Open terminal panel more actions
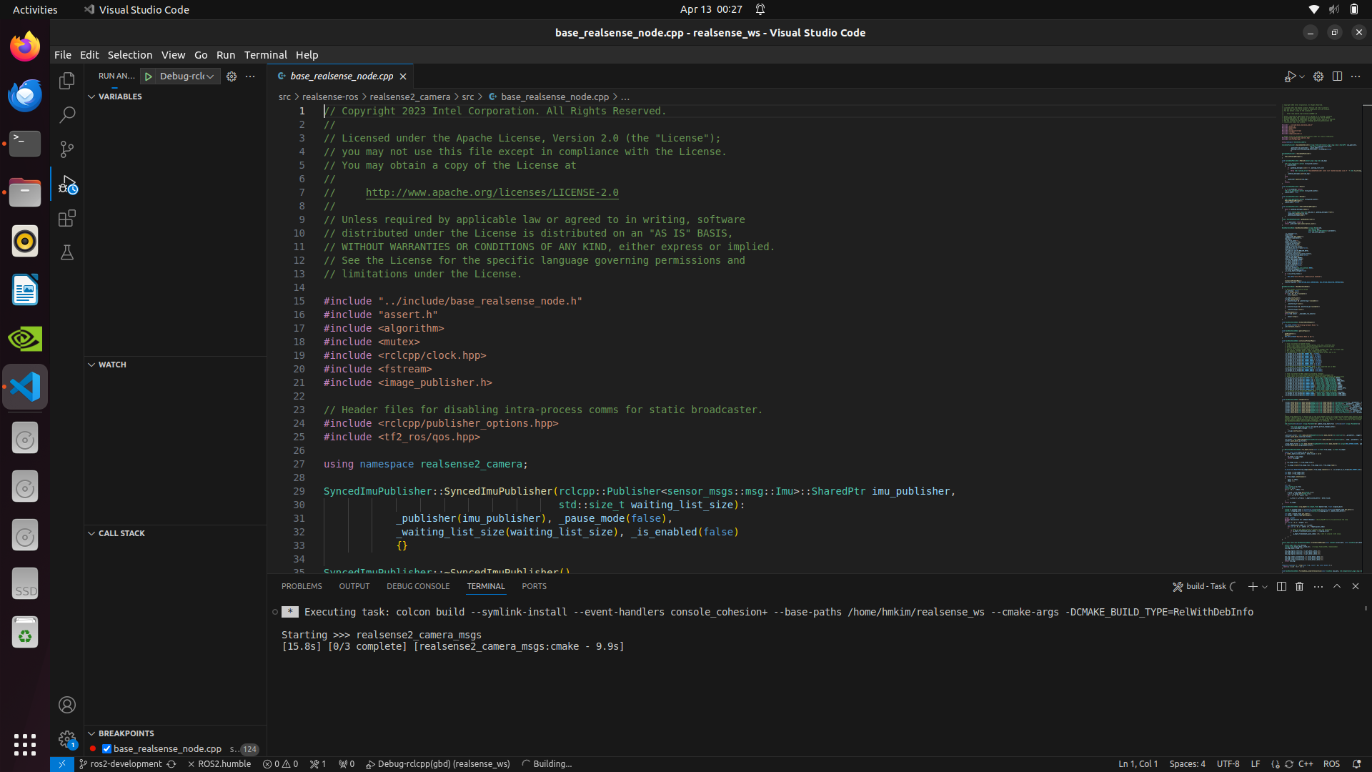Image resolution: width=1372 pixels, height=772 pixels. (1318, 586)
